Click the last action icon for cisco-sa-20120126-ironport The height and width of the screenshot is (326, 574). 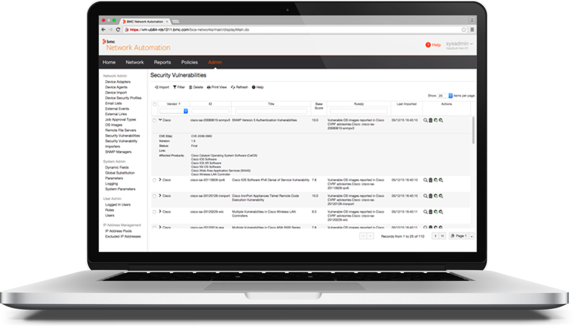click(x=441, y=195)
